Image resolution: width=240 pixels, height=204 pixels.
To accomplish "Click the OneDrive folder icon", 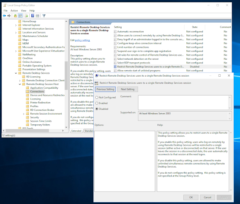I will 19,58.
